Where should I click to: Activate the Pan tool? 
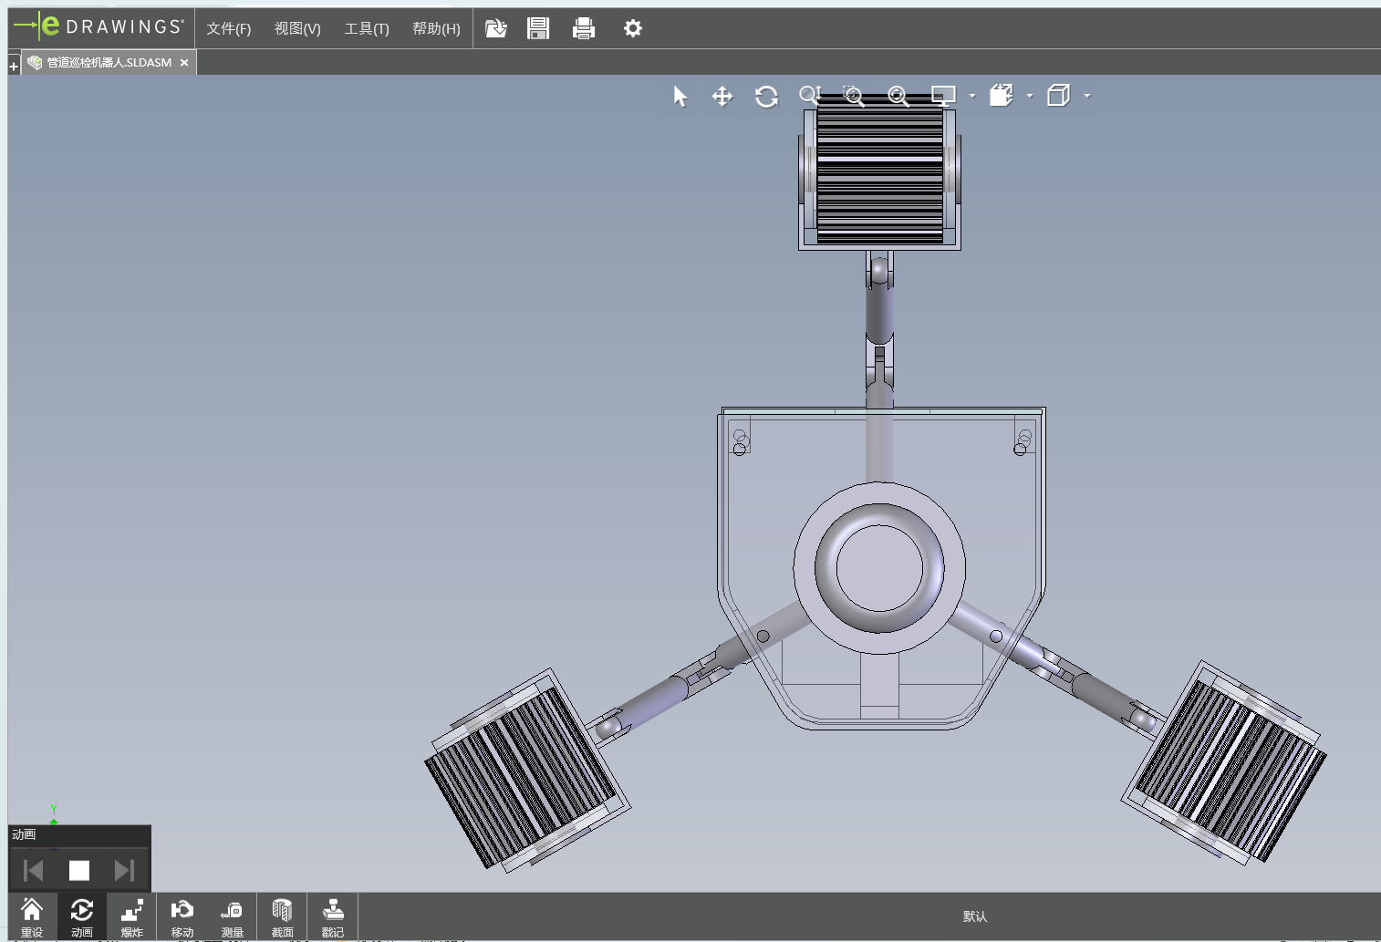coord(722,96)
